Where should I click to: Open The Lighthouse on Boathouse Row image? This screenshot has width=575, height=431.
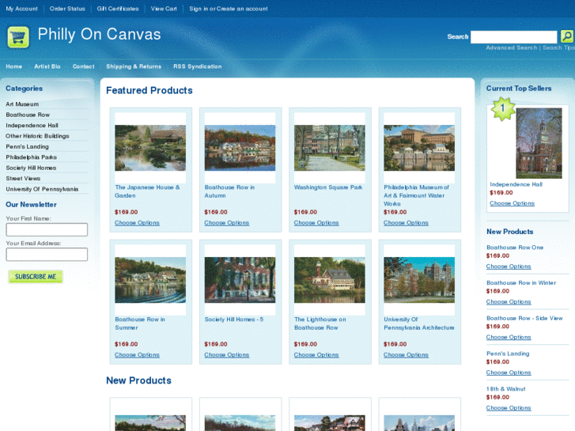pyautogui.click(x=330, y=279)
